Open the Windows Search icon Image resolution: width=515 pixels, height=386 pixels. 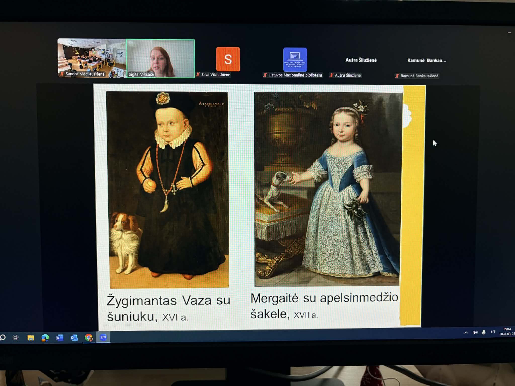tap(2, 338)
